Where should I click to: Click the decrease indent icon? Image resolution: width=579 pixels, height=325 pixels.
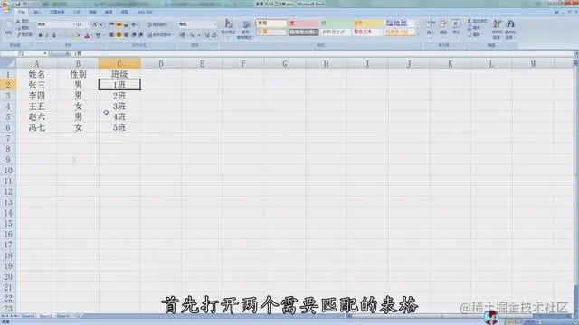click(x=134, y=35)
